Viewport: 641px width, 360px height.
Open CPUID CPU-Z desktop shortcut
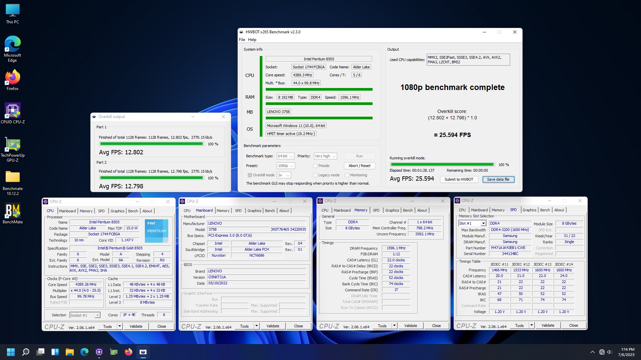point(13,113)
